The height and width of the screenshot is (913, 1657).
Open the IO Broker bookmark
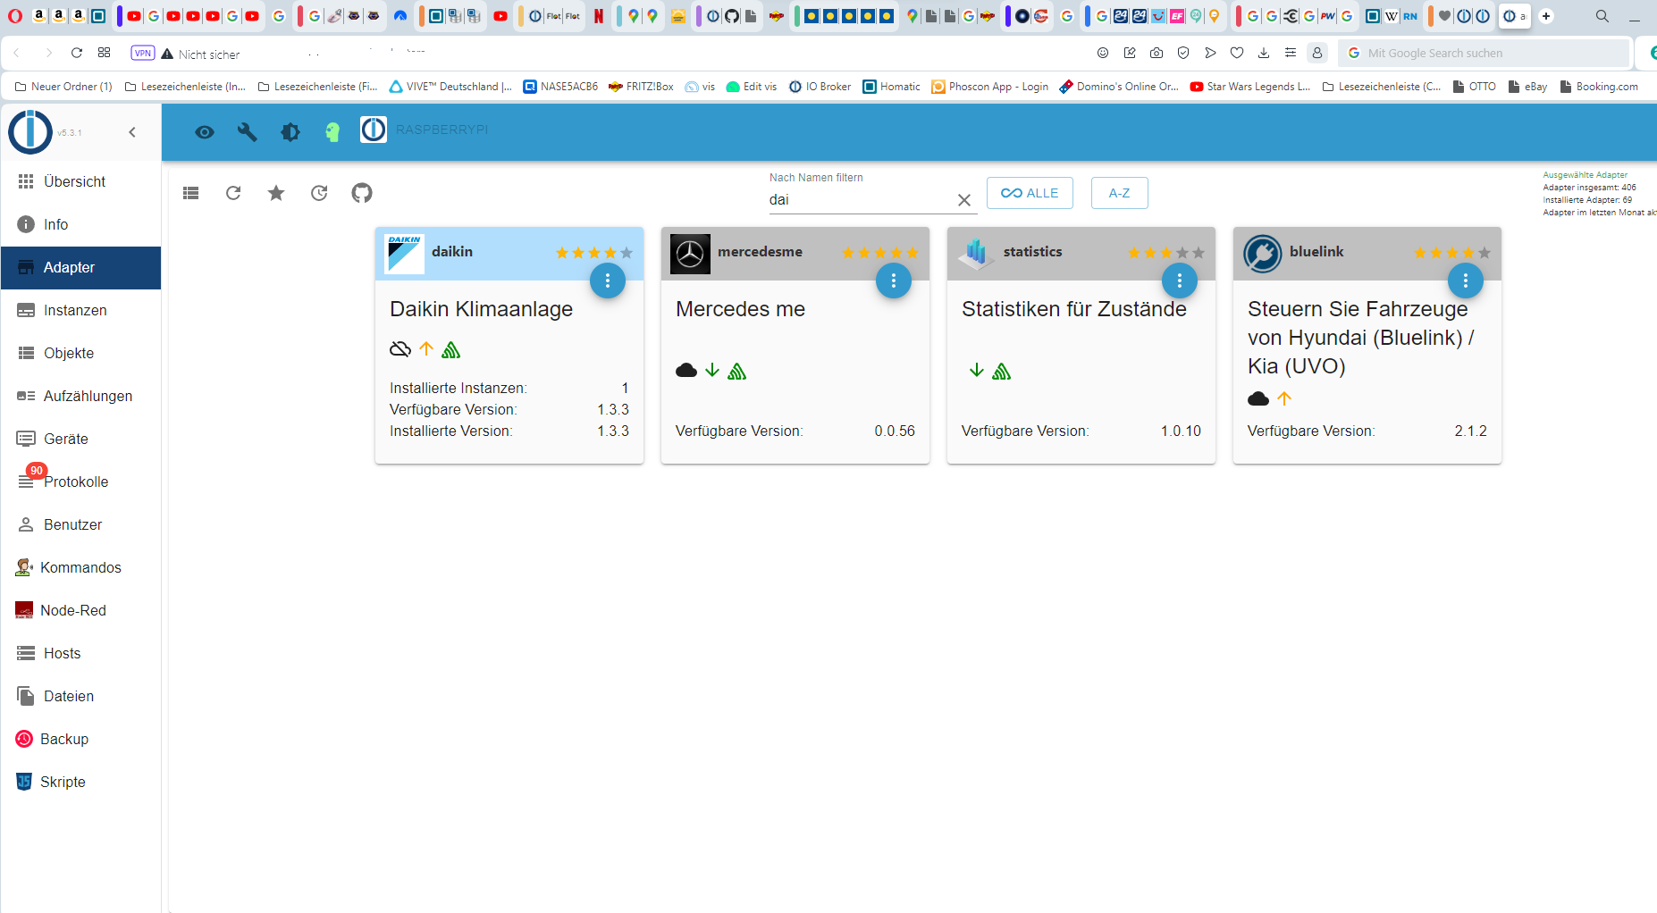point(820,87)
